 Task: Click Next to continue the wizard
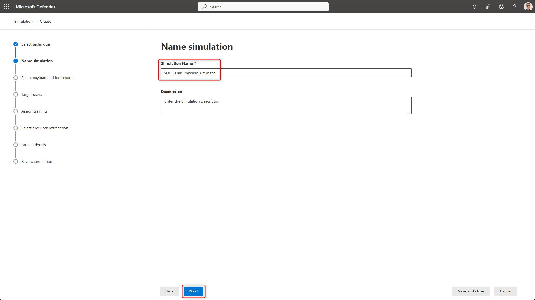(x=193, y=291)
